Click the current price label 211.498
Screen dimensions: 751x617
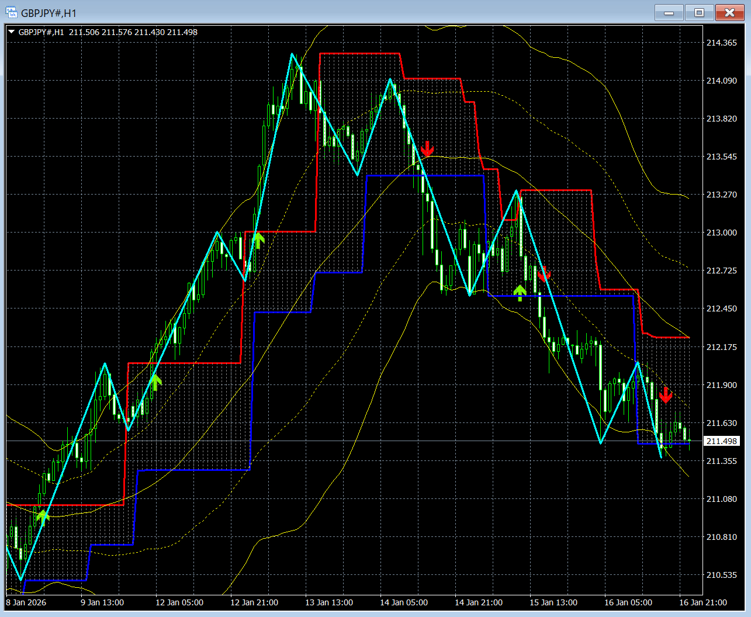tap(722, 441)
